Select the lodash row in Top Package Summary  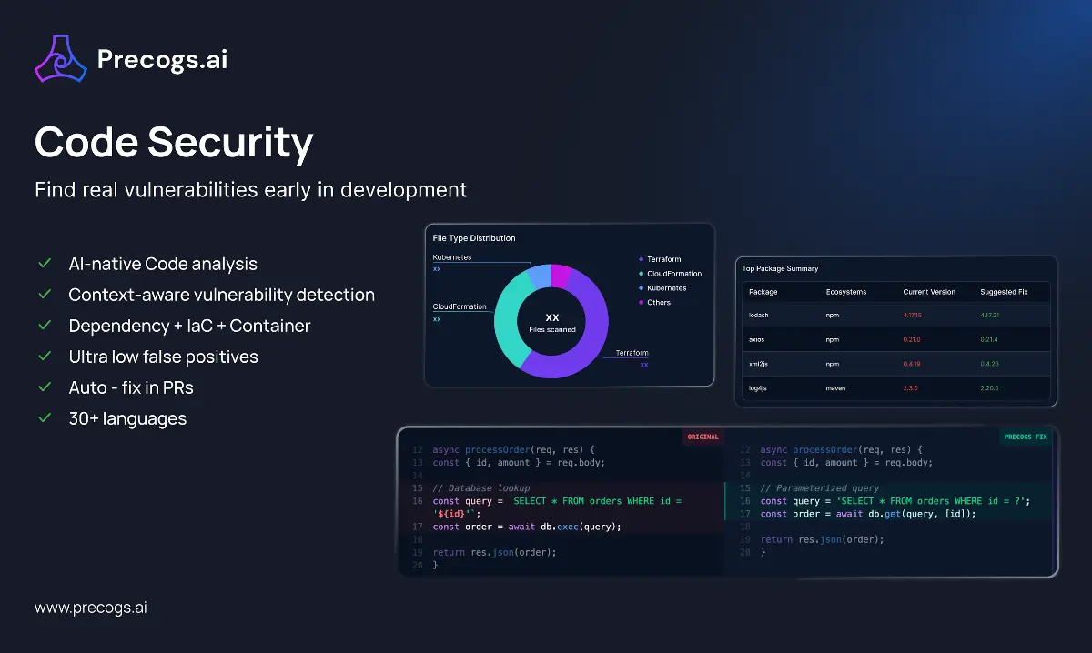coord(896,315)
